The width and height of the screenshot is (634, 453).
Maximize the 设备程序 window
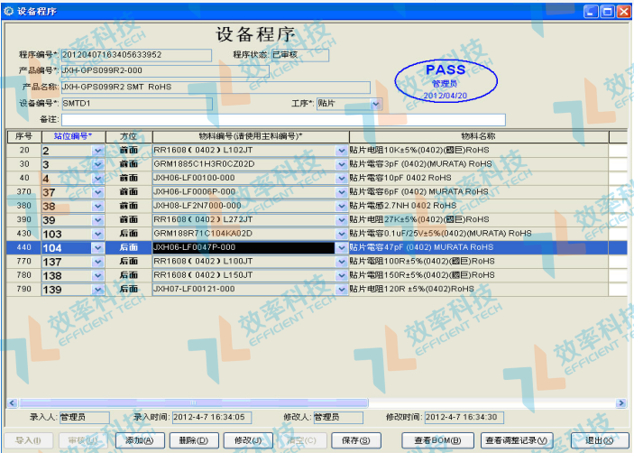pyautogui.click(x=605, y=11)
